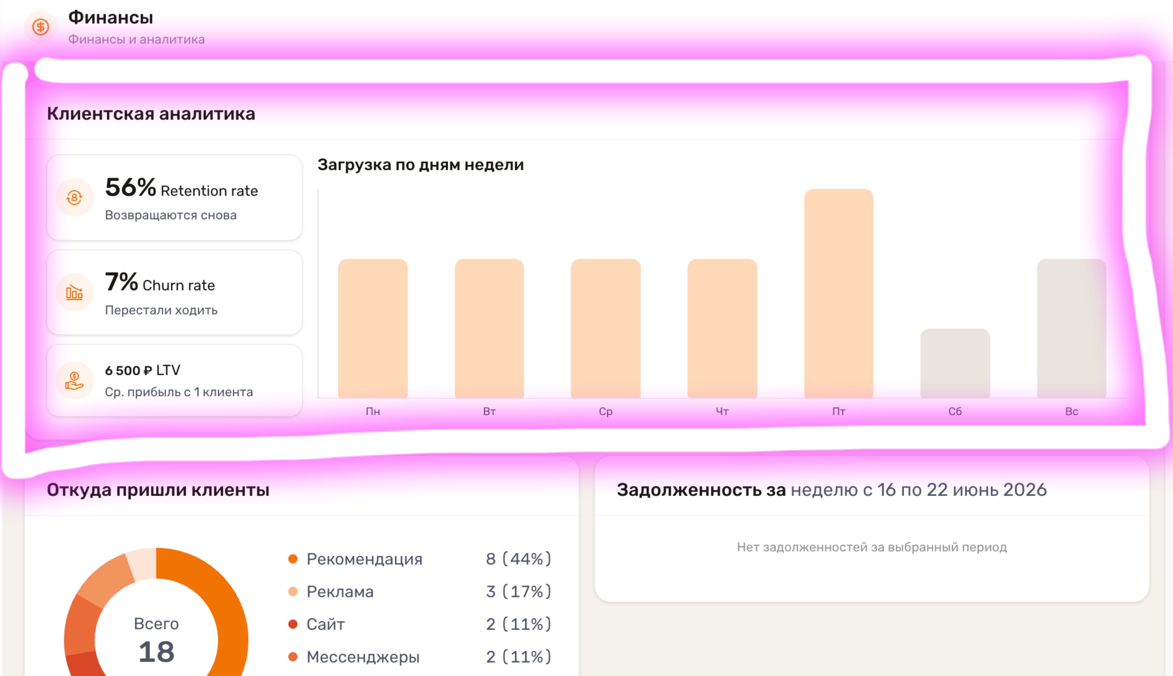Click the Загрузка по дням недели title
The image size is (1173, 676).
(x=421, y=165)
